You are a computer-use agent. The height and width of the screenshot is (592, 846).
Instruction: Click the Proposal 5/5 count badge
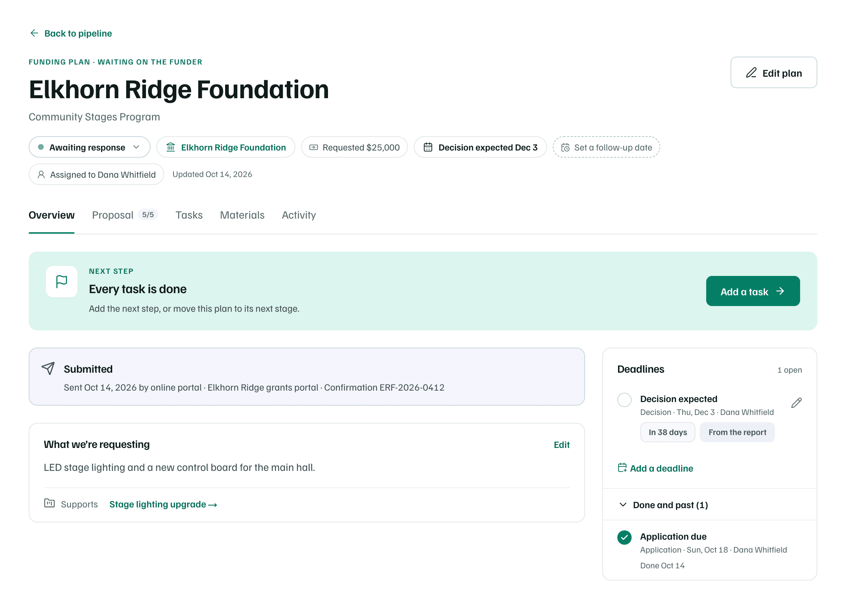coord(148,215)
